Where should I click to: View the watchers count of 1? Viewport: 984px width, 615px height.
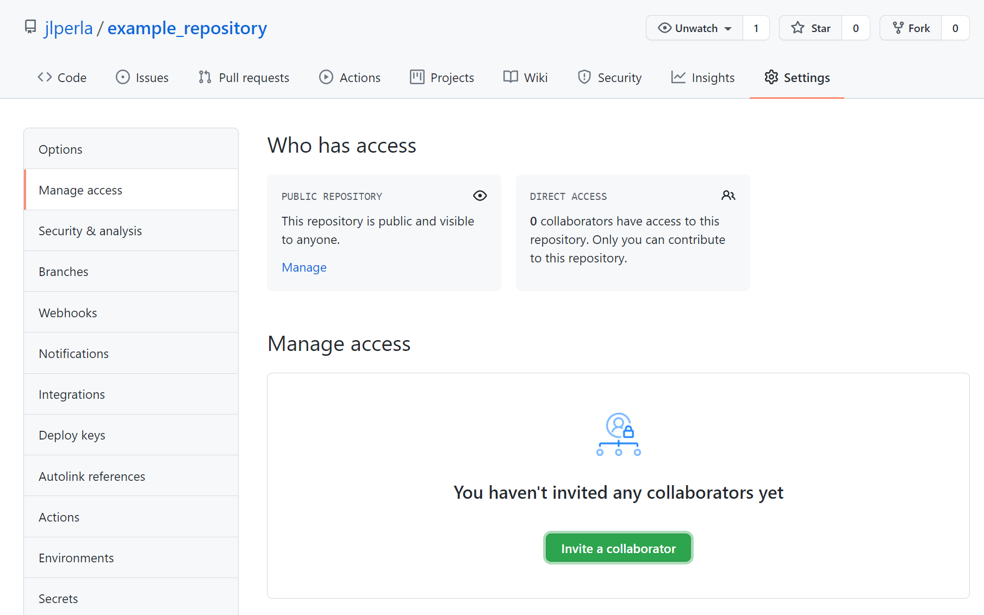coord(756,28)
